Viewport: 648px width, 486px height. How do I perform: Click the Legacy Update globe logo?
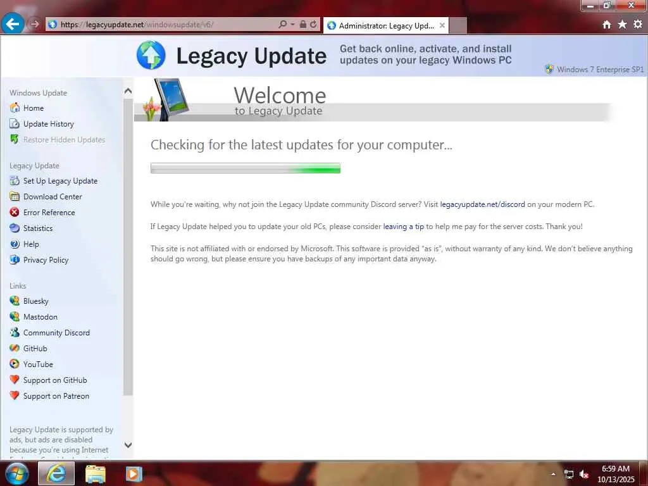151,55
